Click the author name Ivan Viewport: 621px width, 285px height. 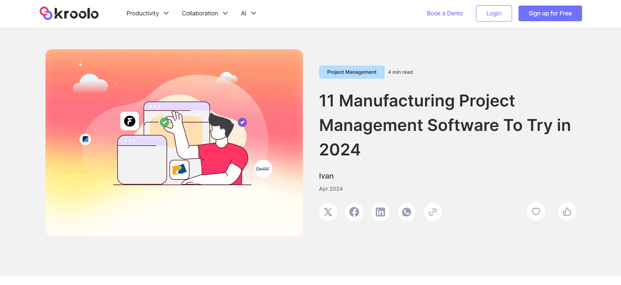326,176
